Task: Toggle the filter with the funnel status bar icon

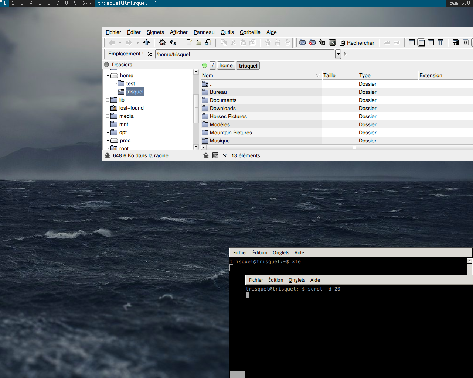Action: (x=225, y=155)
